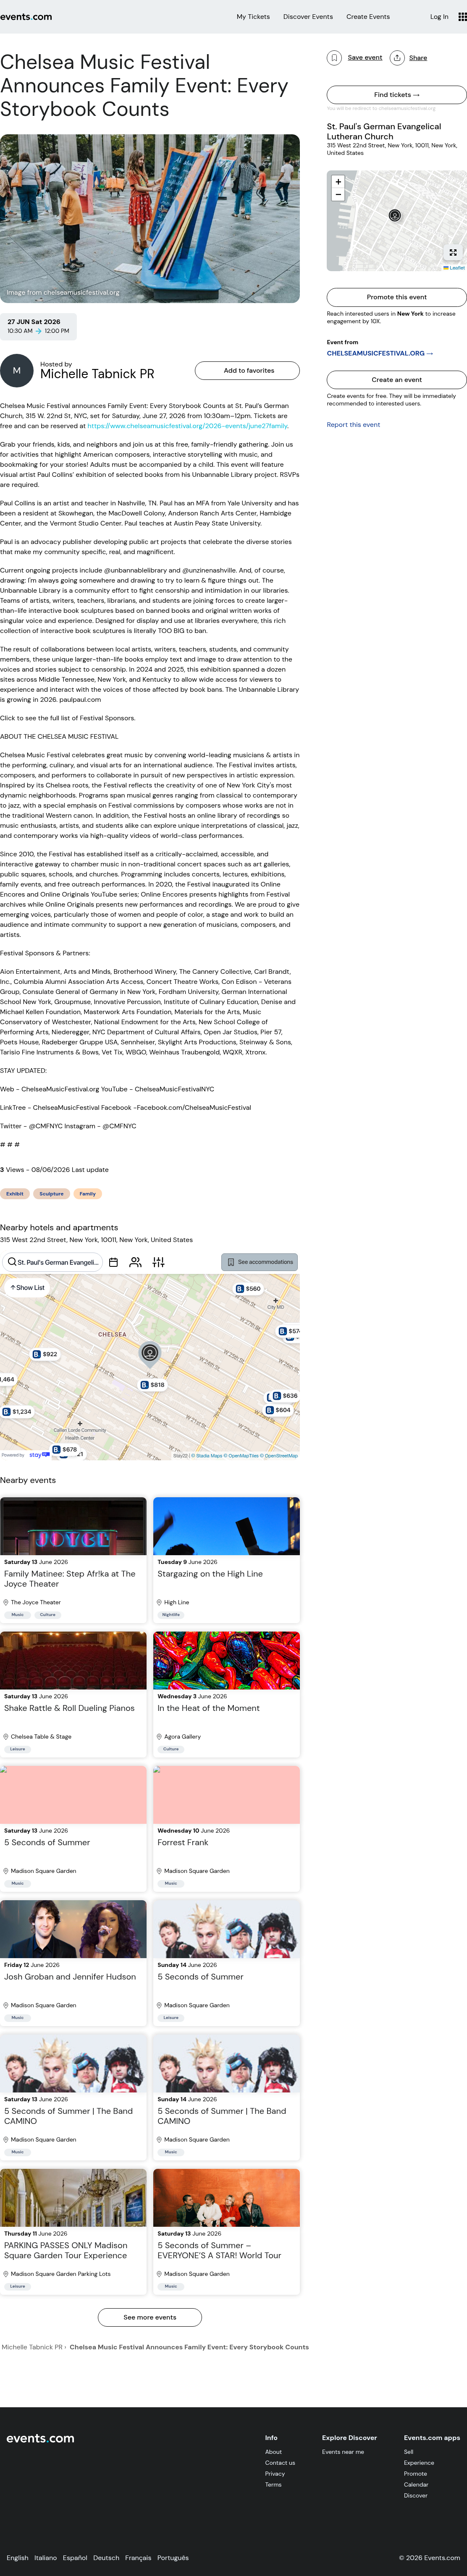Open My Tickets menu item
The width and height of the screenshot is (467, 2576).
(x=253, y=17)
